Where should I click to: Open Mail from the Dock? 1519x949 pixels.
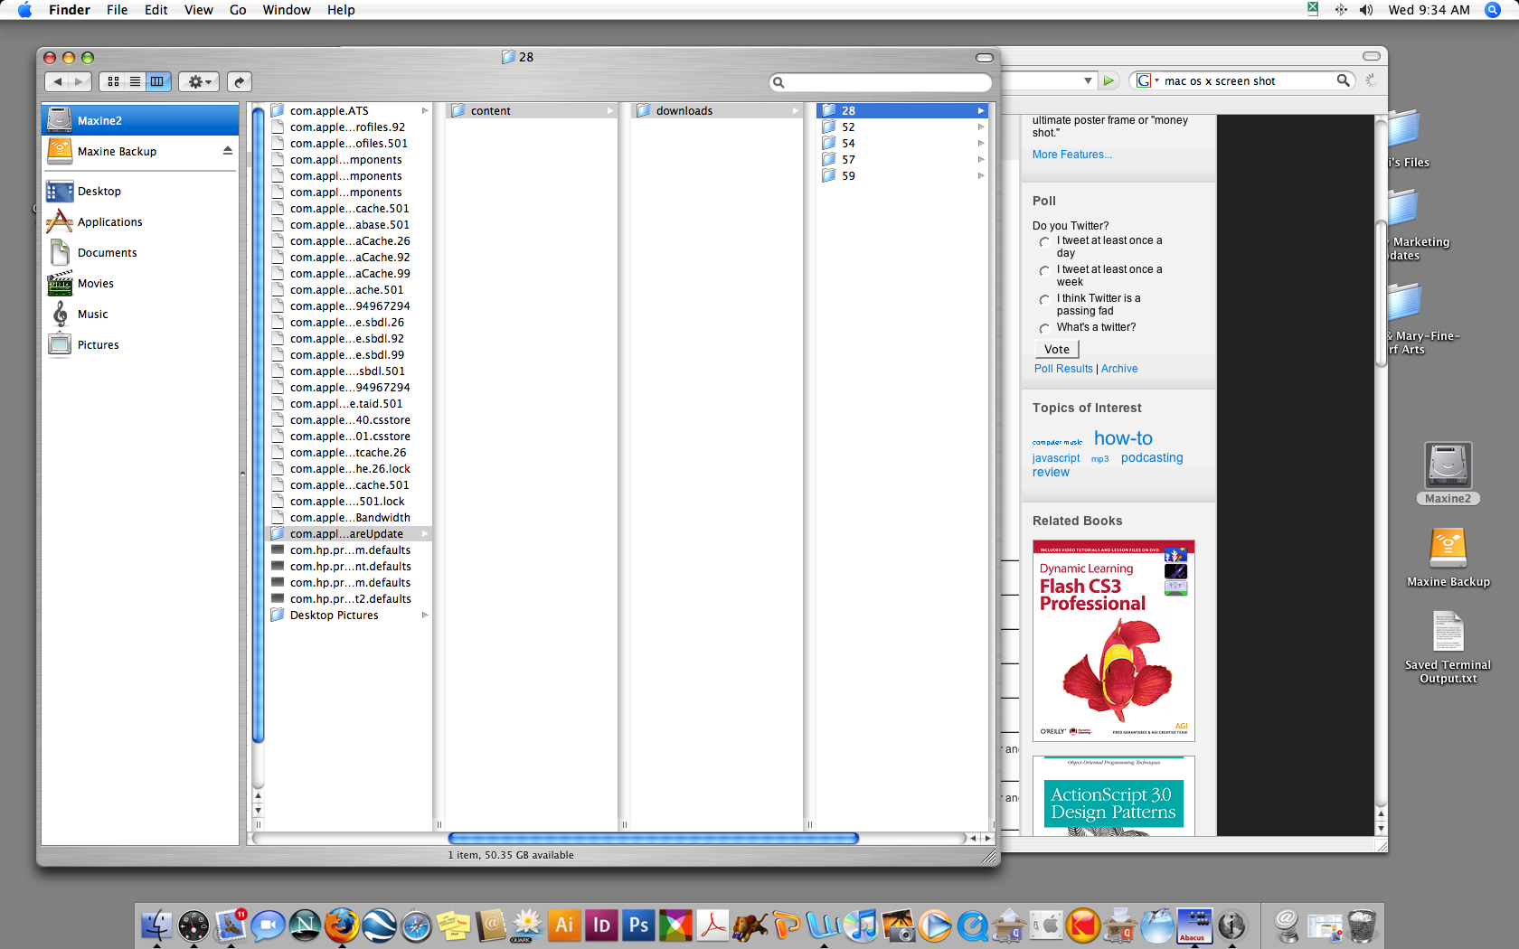[231, 925]
